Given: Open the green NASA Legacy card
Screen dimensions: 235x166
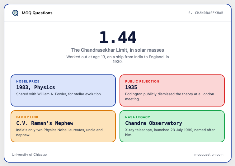Looking at the screenshot, I should tap(172, 126).
